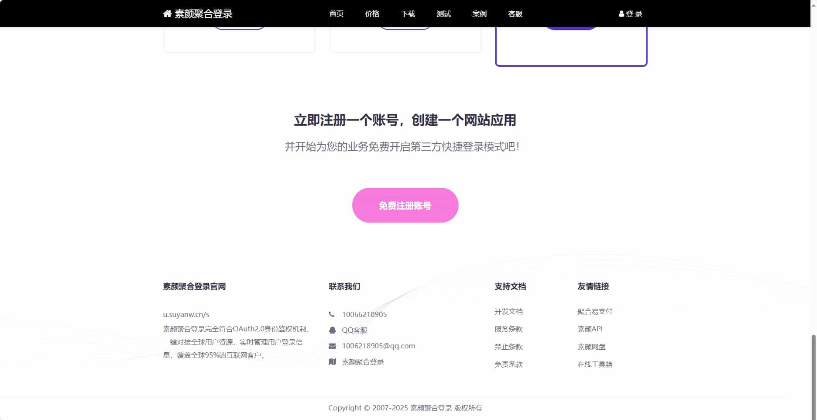
Task: Click the home icon beside 素颜聚合登录 logo
Action: pyautogui.click(x=167, y=14)
